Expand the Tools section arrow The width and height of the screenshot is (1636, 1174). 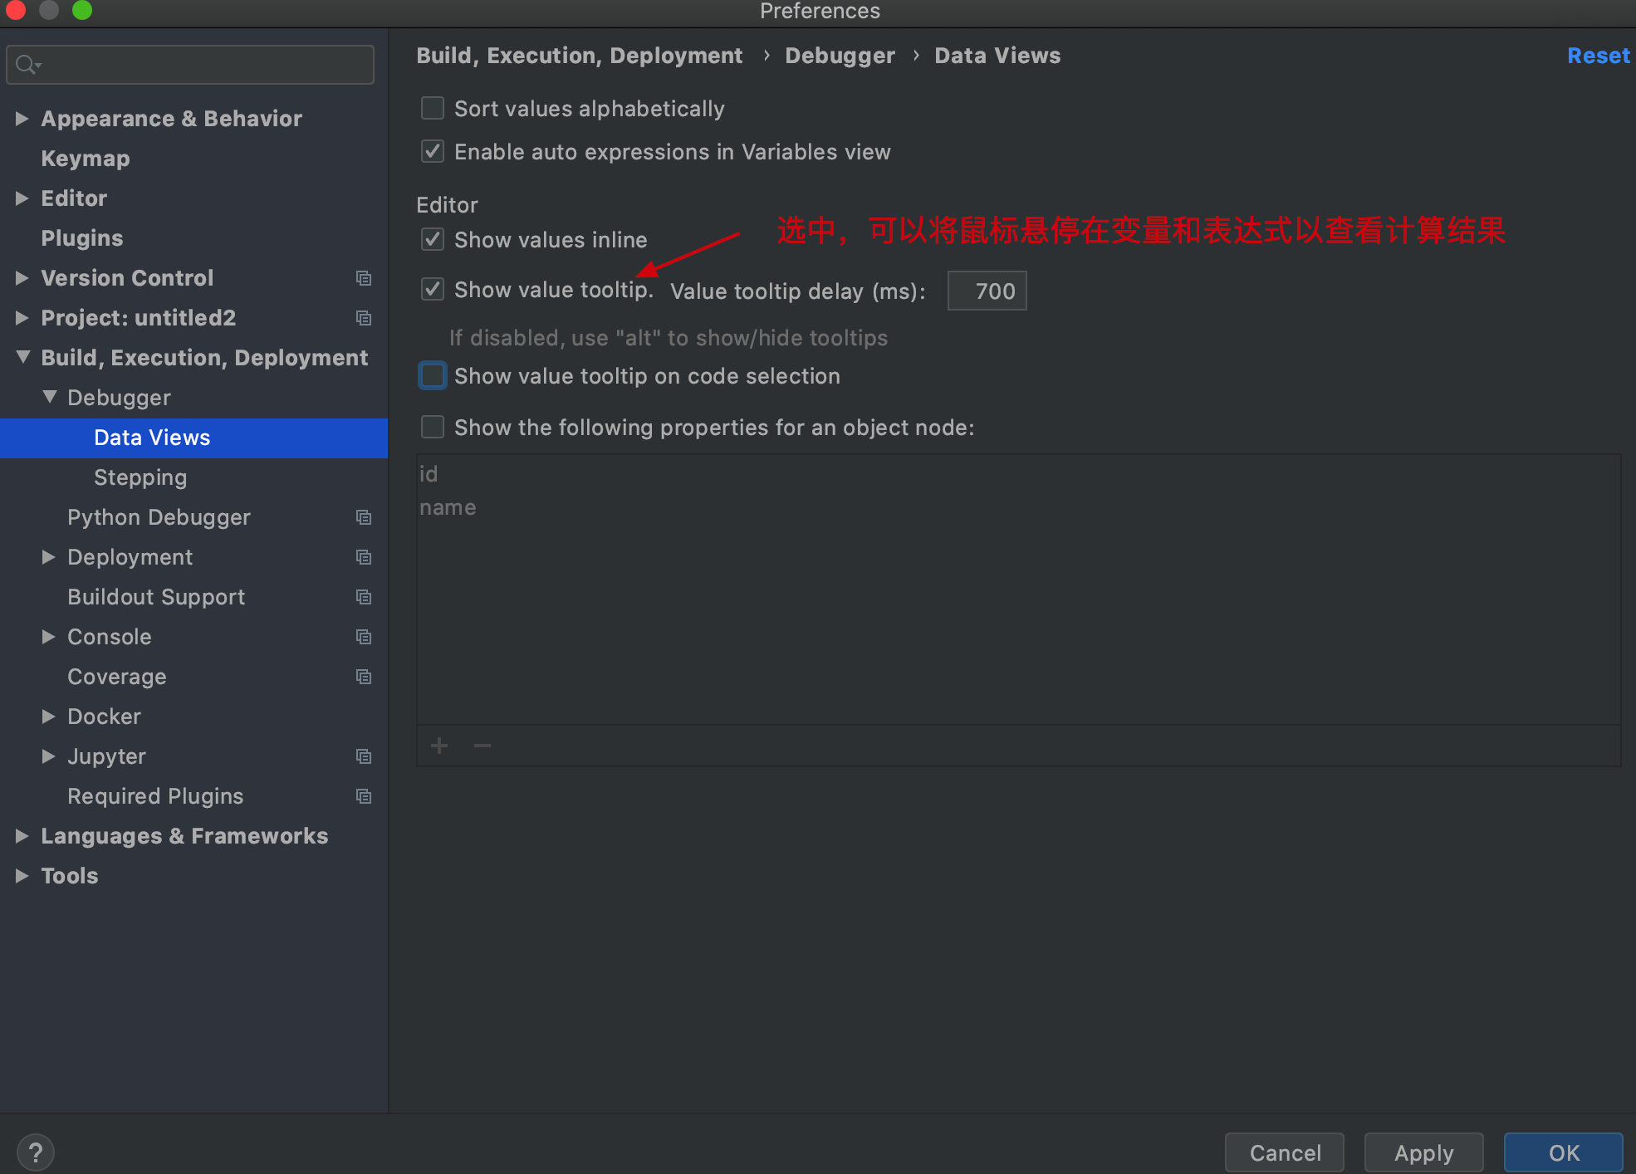click(22, 876)
